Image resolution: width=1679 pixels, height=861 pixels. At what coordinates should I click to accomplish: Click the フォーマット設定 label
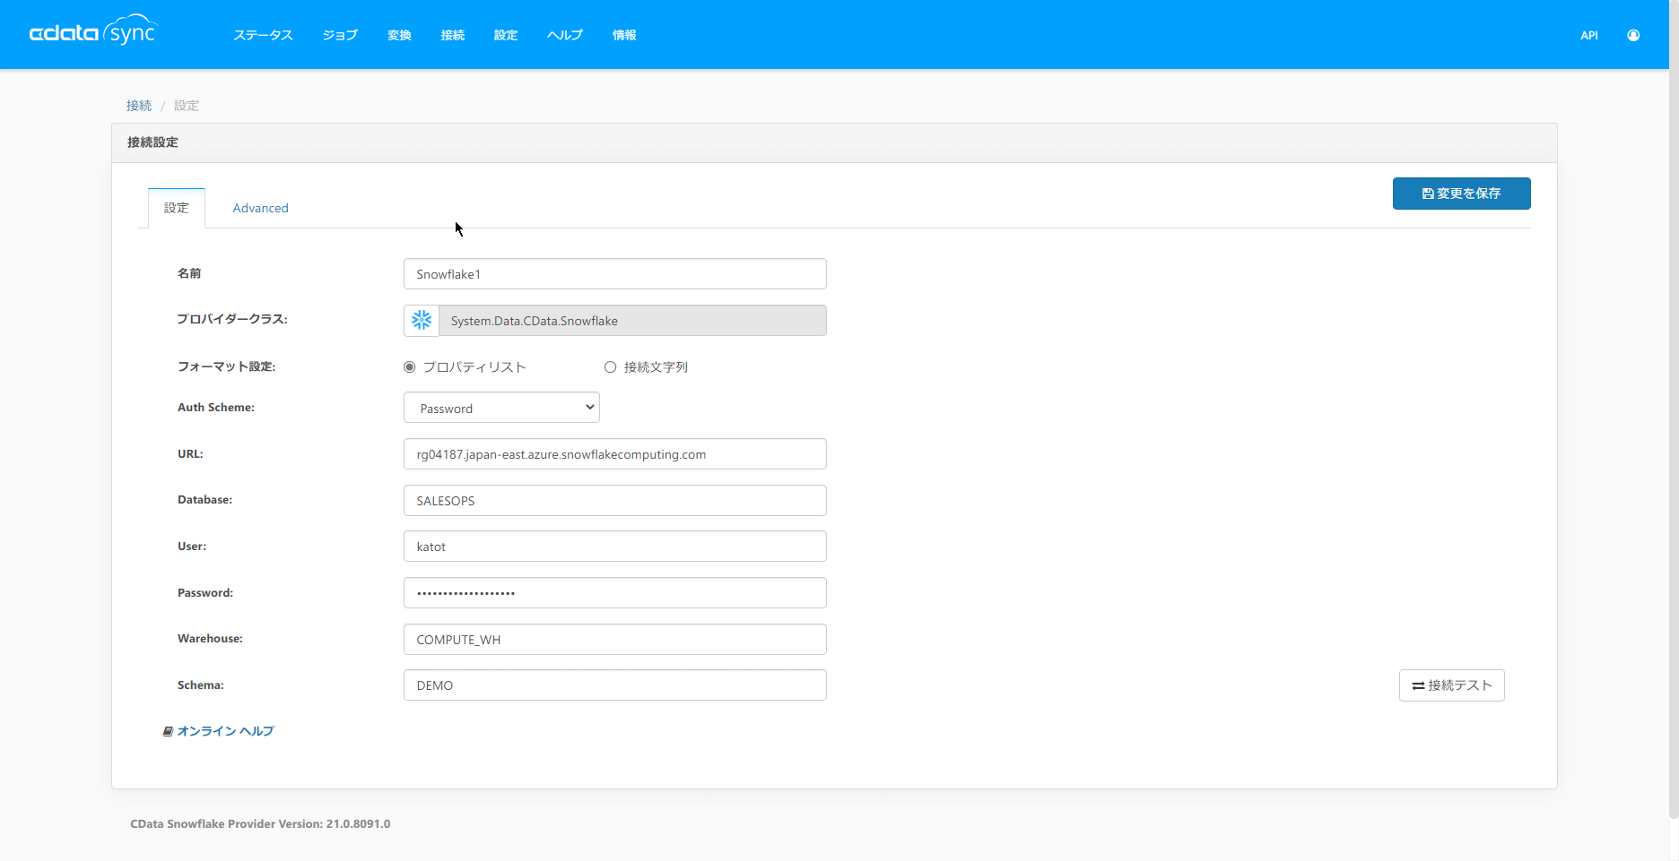226,366
